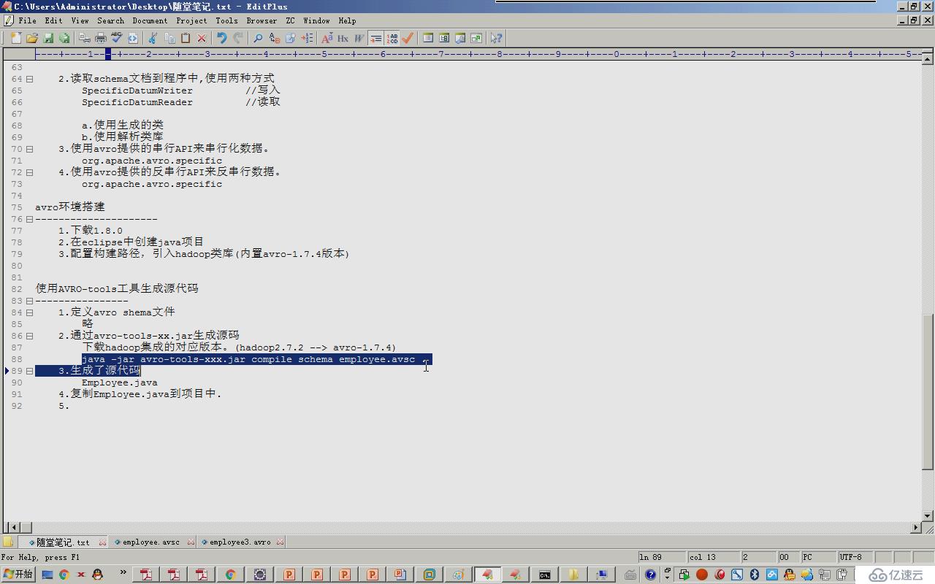Viewport: 935px width, 584px height.
Task: Open the Search menu
Action: click(110, 20)
